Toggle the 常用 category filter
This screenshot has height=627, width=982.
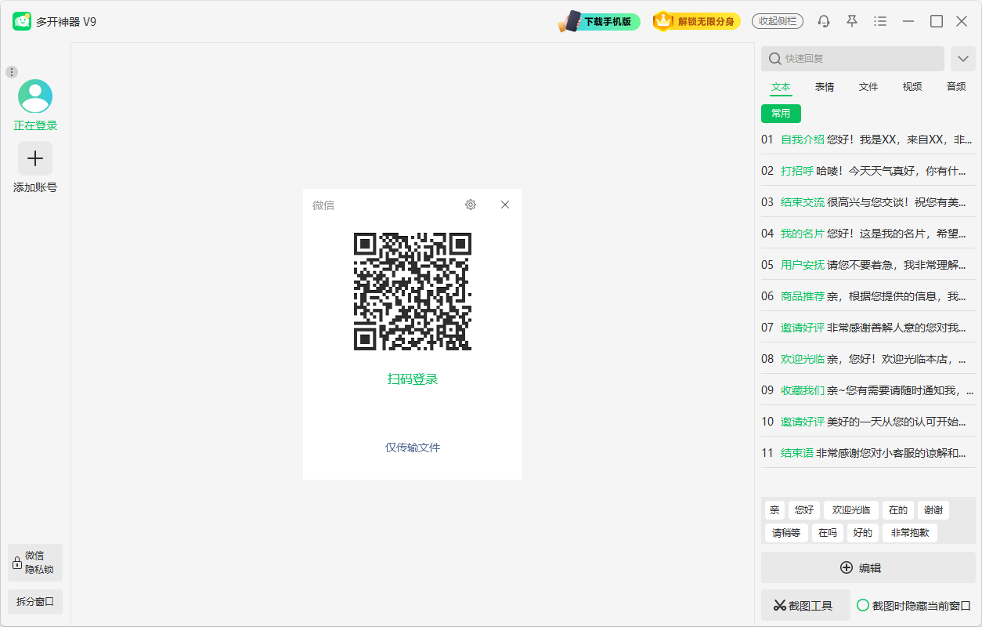[x=781, y=113]
